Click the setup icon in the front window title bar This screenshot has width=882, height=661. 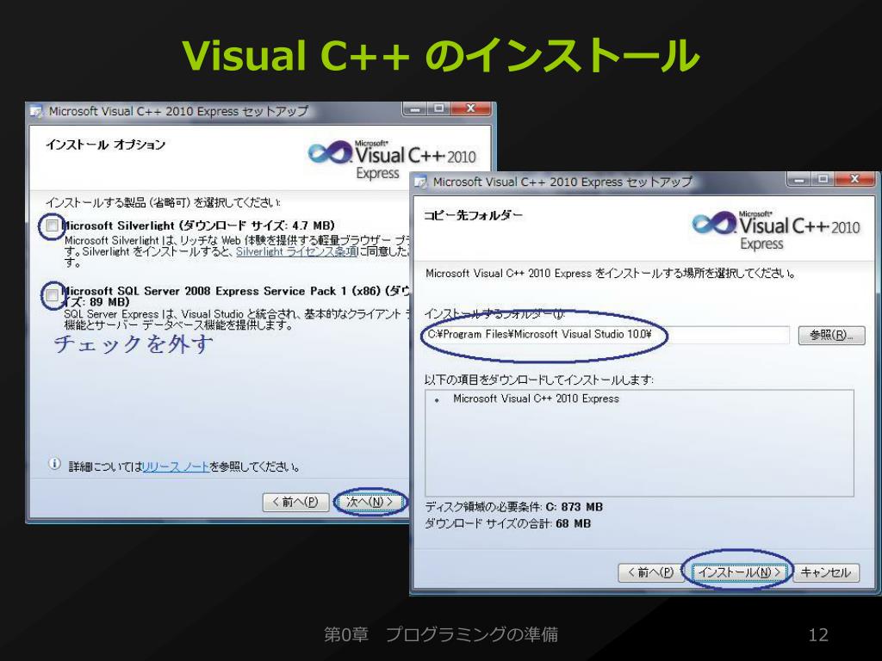pyautogui.click(x=420, y=182)
